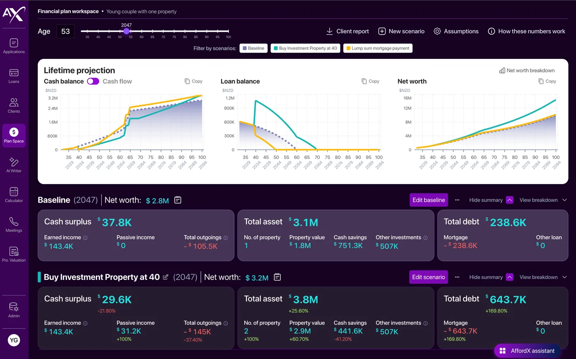
Task: Download the Client report
Action: pos(348,31)
